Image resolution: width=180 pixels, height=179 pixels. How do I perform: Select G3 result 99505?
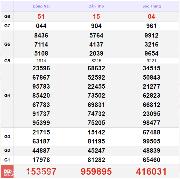click(x=151, y=141)
